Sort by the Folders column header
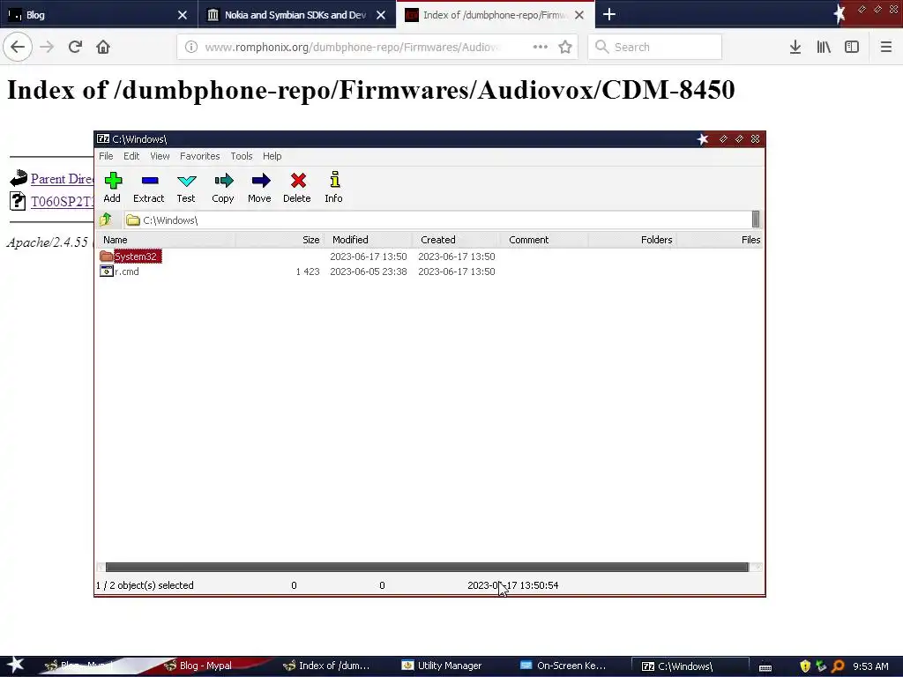 pyautogui.click(x=632, y=240)
